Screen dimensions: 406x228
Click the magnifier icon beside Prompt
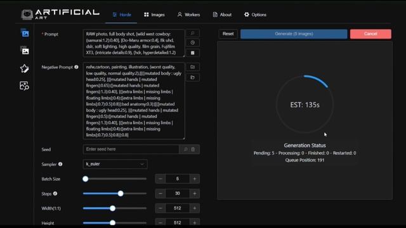pyautogui.click(x=193, y=34)
